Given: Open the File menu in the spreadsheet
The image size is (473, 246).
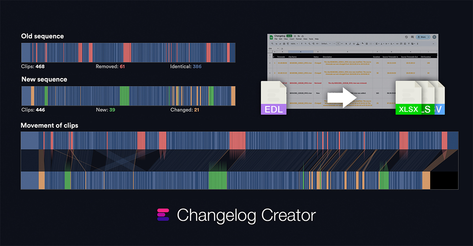Looking at the screenshot, I should click(x=276, y=39).
